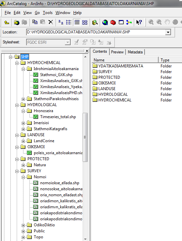
Task: Switch to the Metadata tab
Action: tap(135, 52)
